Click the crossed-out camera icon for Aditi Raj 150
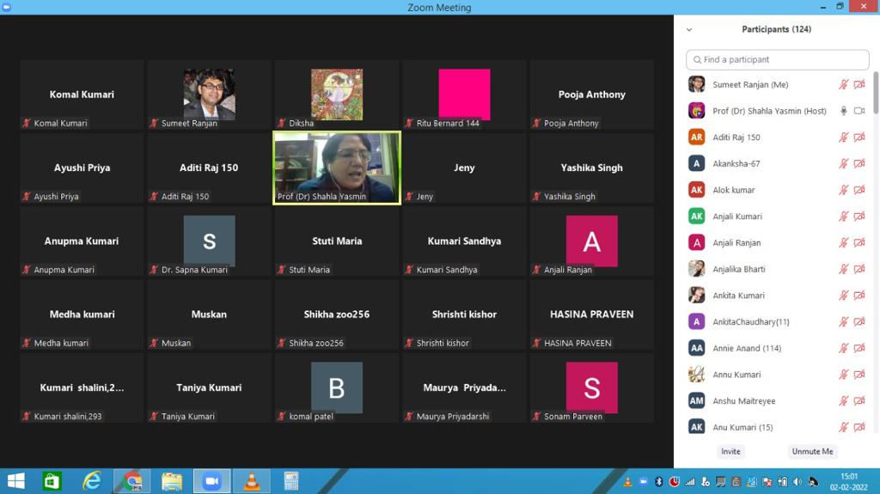 pyautogui.click(x=859, y=137)
